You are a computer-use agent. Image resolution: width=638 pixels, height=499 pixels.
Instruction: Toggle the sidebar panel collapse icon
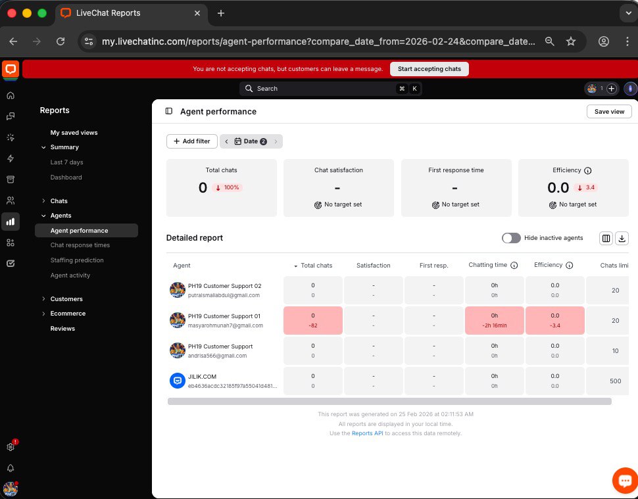[x=169, y=112]
